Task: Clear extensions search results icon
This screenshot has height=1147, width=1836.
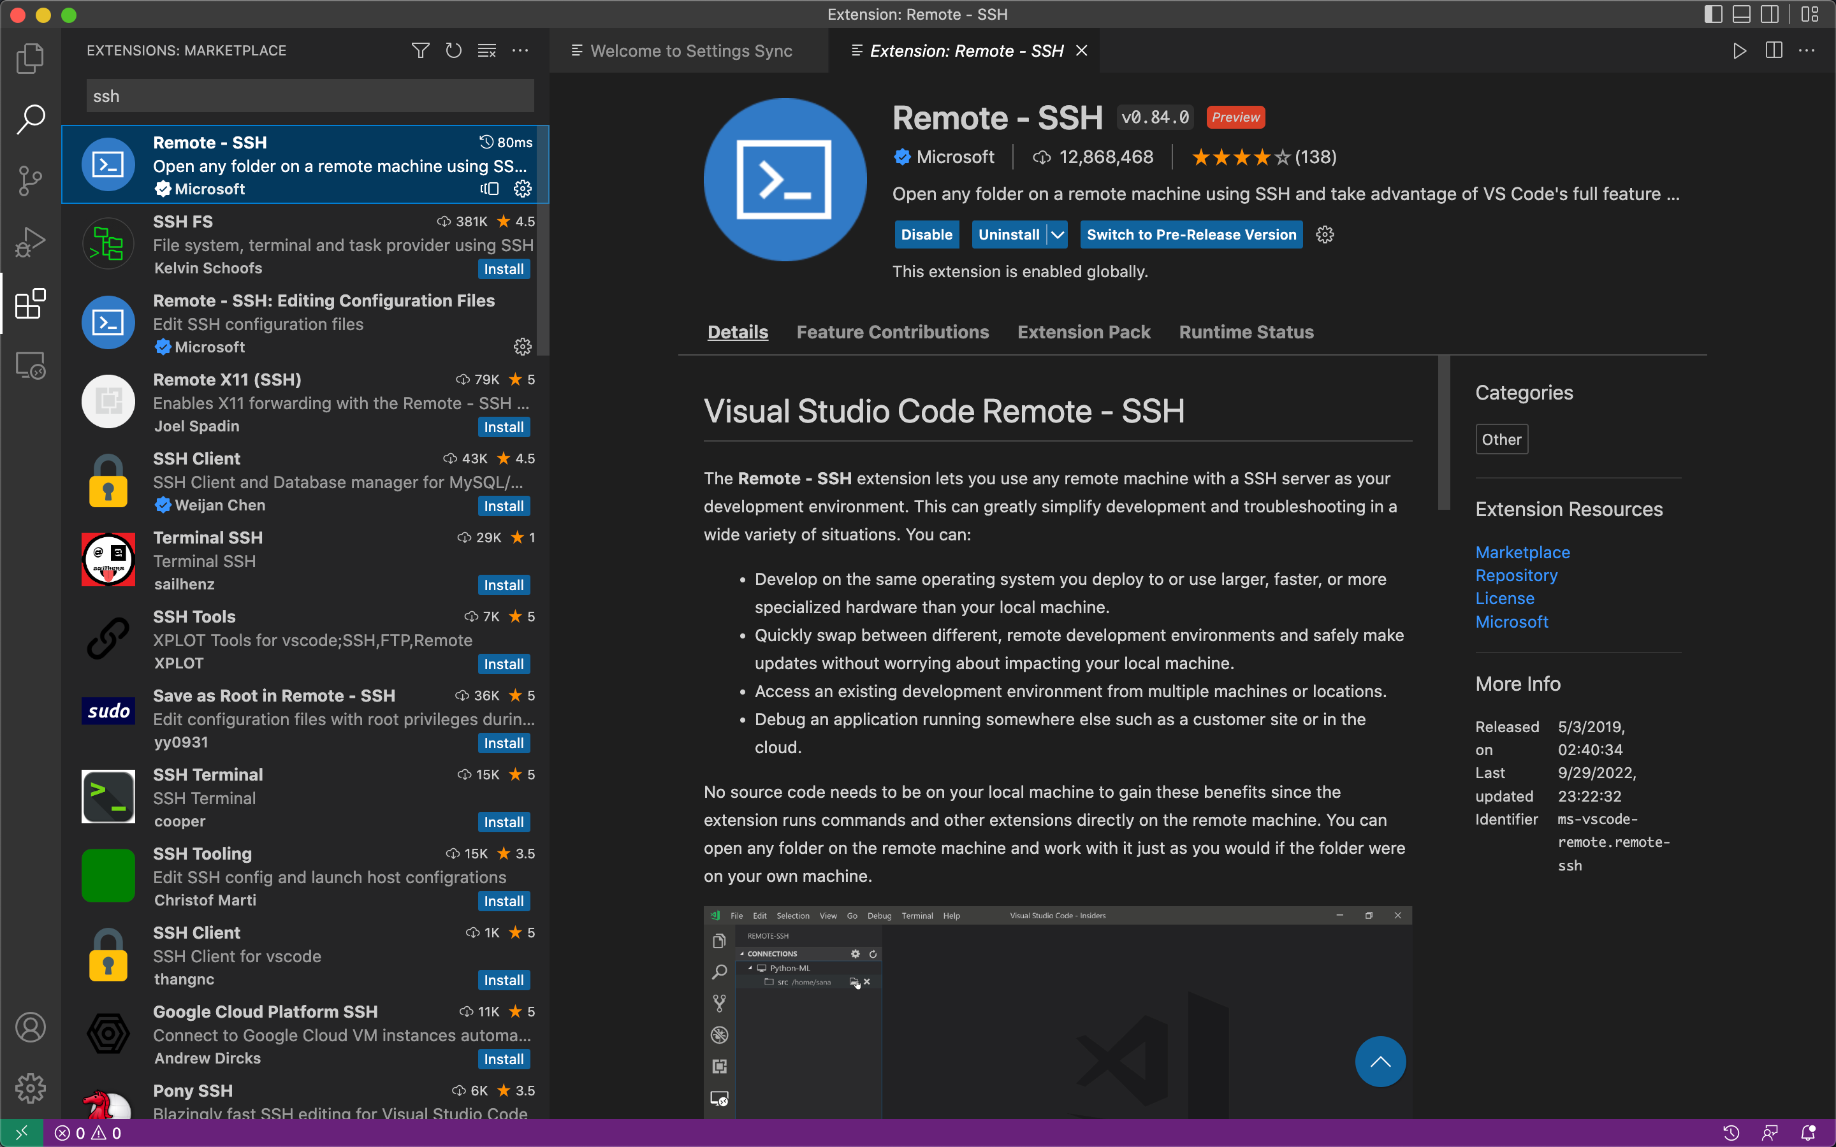Action: (x=487, y=51)
